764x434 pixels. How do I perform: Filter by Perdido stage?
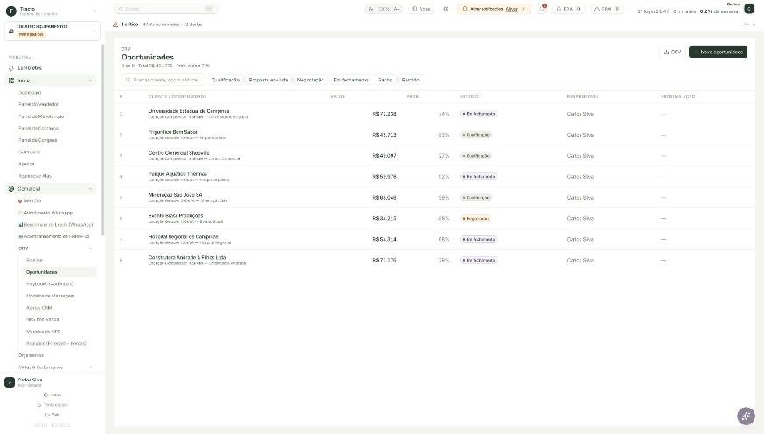(x=410, y=80)
